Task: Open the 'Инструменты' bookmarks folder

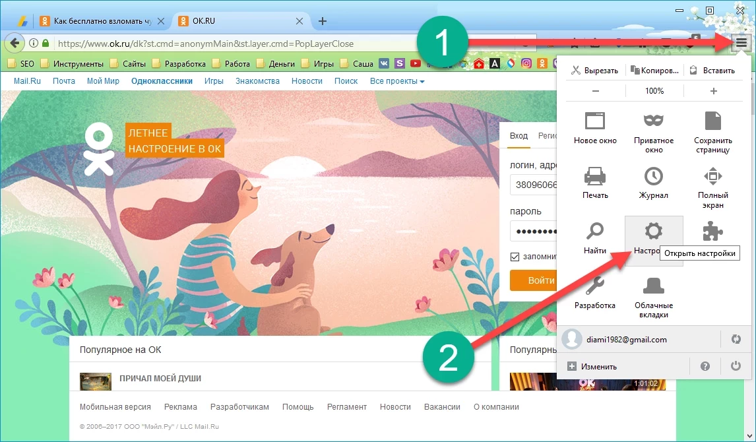Action: point(72,64)
